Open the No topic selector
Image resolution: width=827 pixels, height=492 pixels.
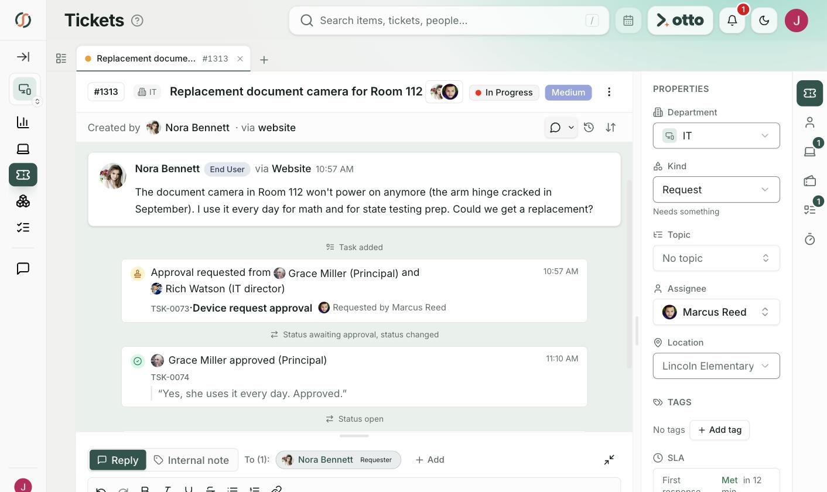[x=716, y=258]
